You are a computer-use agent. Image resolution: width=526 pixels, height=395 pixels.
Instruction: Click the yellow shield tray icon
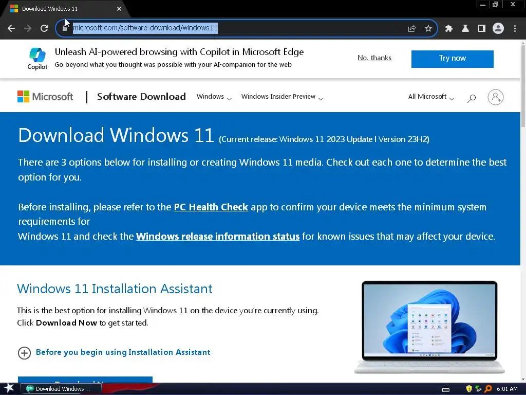[x=468, y=389]
